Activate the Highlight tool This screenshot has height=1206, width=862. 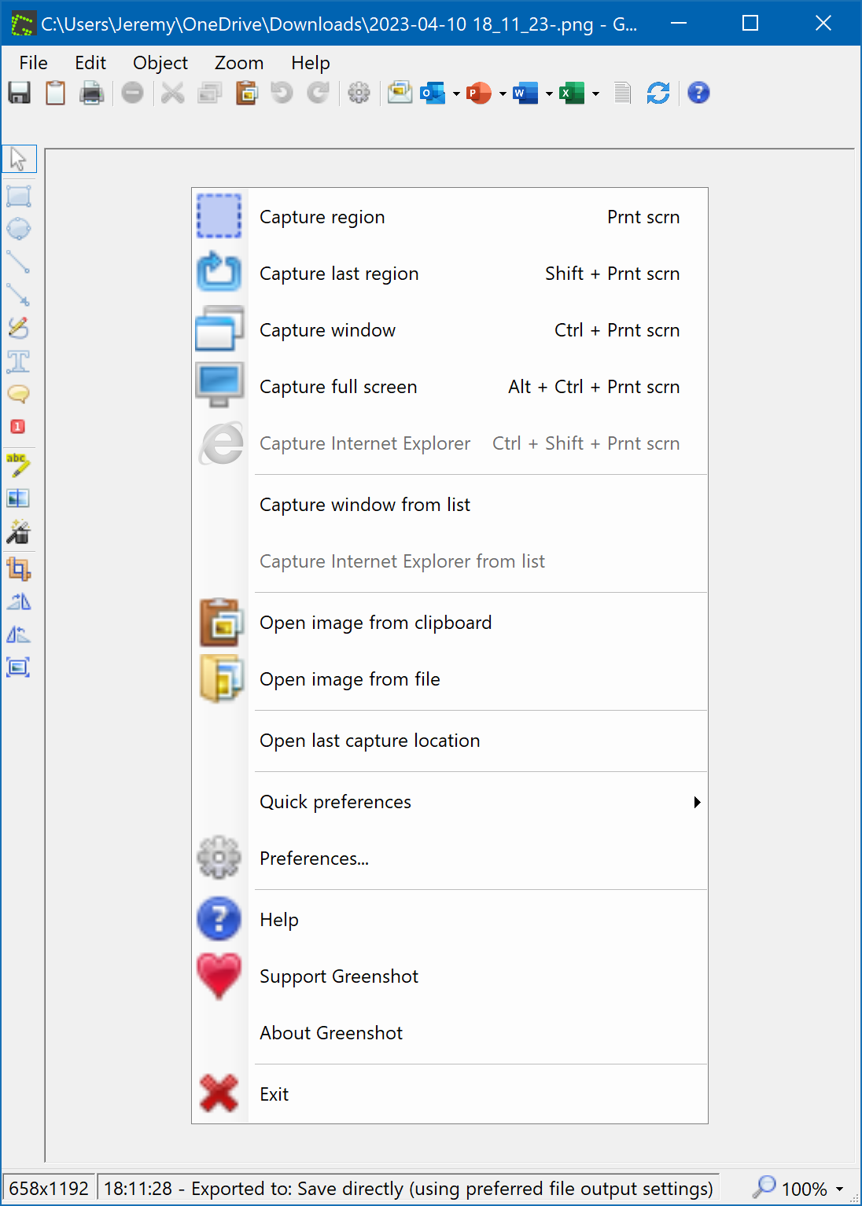pyautogui.click(x=19, y=465)
